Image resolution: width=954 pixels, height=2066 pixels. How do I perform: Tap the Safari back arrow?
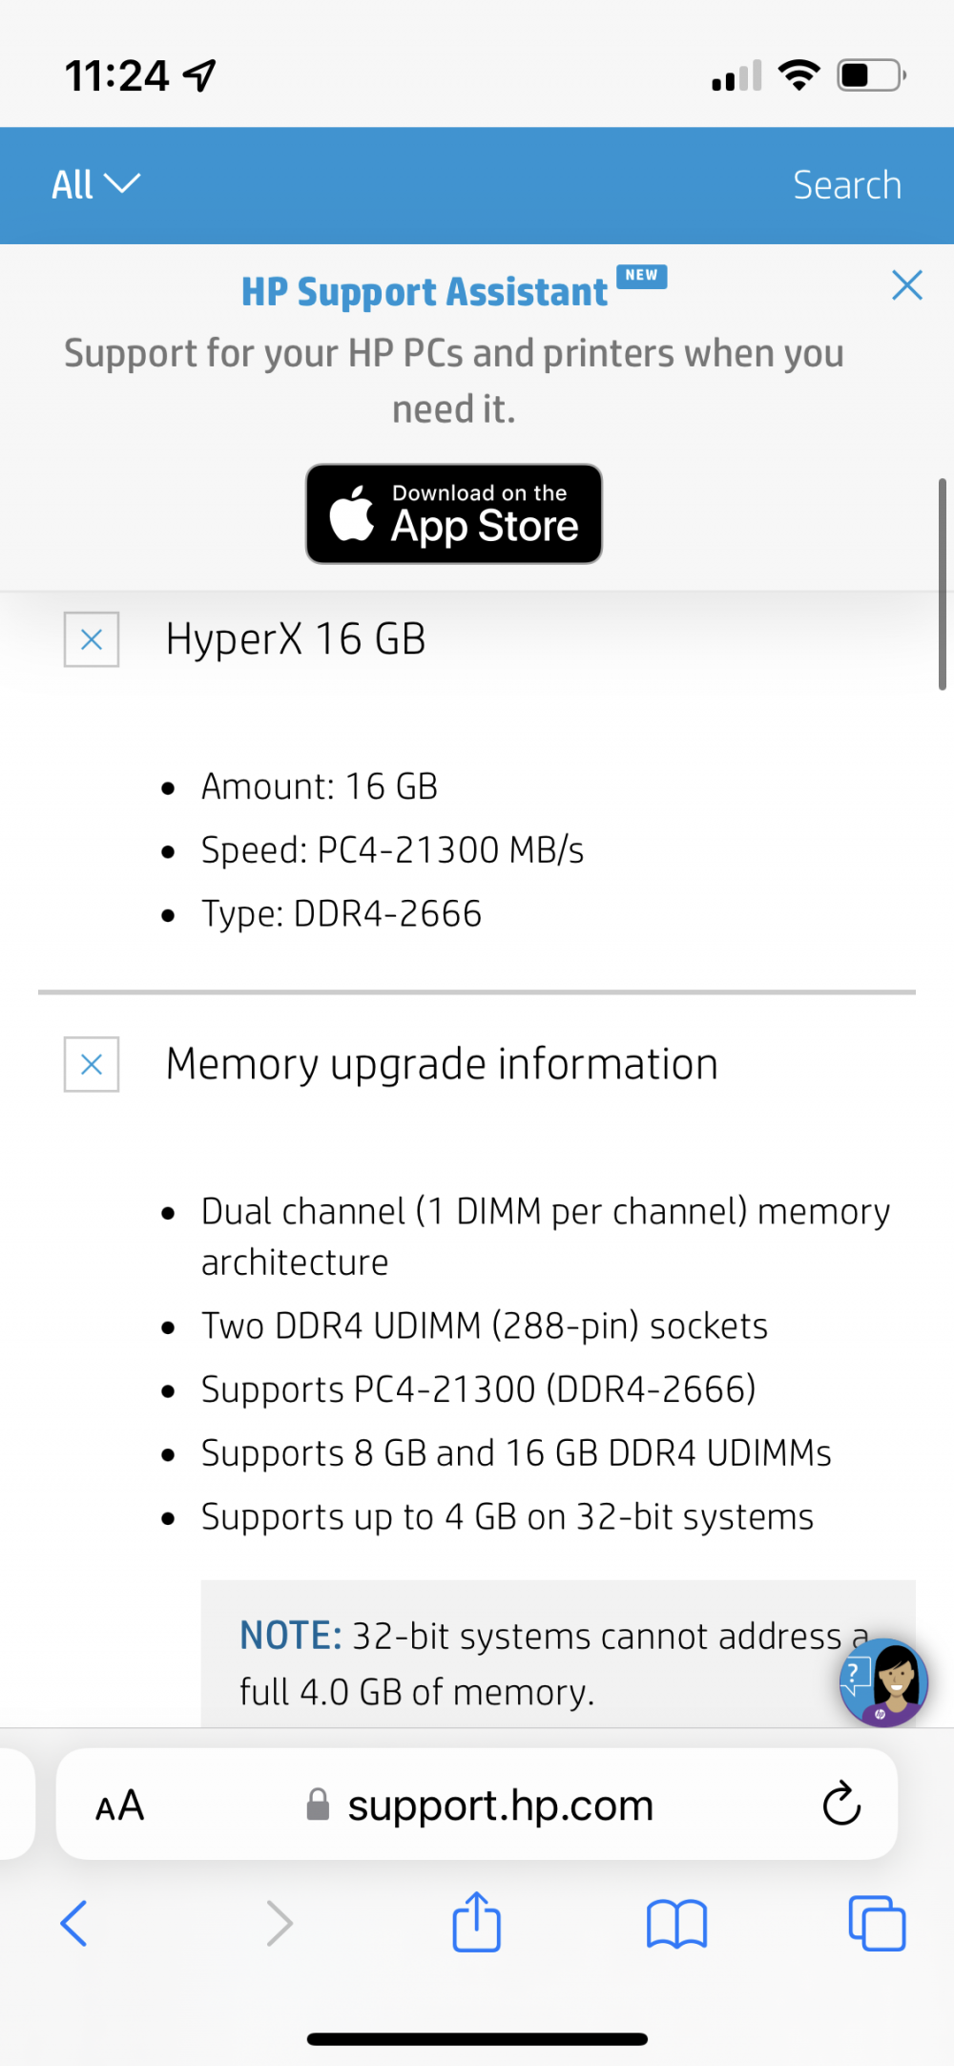[x=74, y=1923]
